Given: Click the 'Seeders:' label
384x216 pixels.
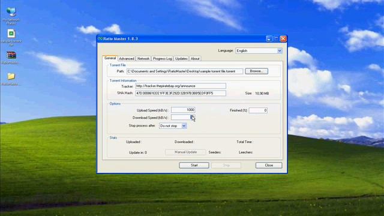Looking at the screenshot, I should [215, 152].
